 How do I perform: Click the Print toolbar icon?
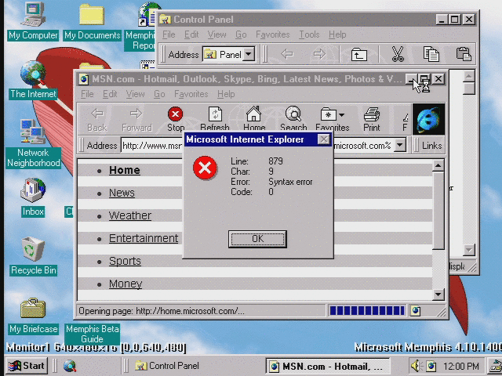click(371, 114)
